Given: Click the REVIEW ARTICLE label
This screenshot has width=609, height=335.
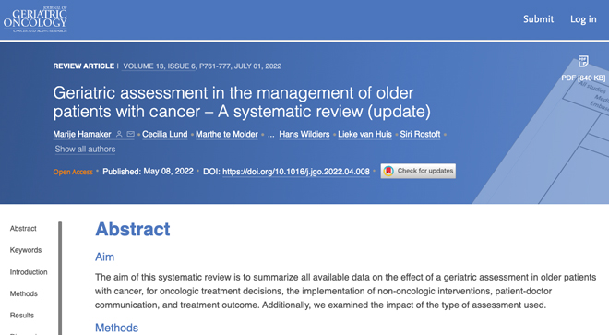Looking at the screenshot, I should [x=83, y=66].
